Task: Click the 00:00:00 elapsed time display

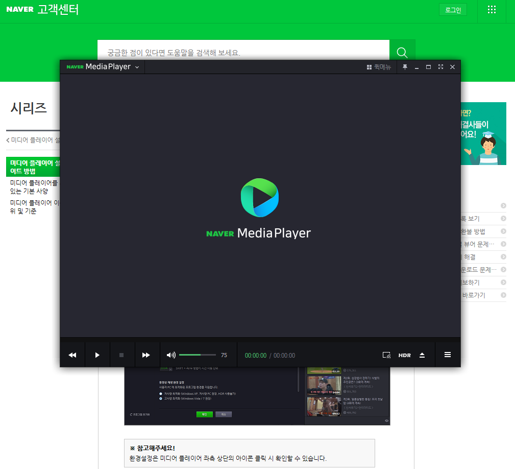Action: click(256, 355)
